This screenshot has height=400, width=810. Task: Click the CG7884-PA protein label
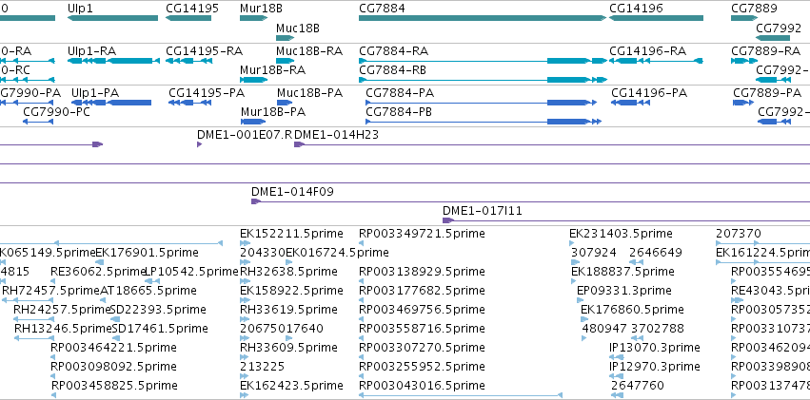point(400,93)
